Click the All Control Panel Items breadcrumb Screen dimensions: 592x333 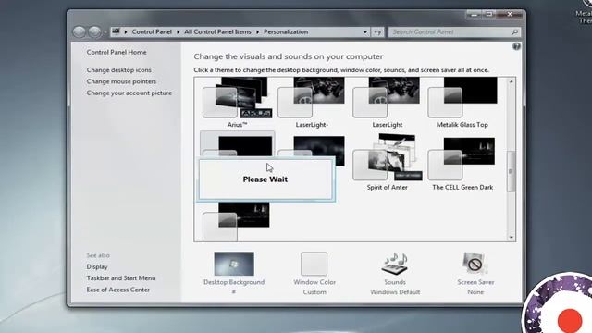point(217,32)
